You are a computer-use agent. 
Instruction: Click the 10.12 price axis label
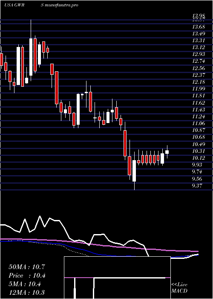(199, 158)
